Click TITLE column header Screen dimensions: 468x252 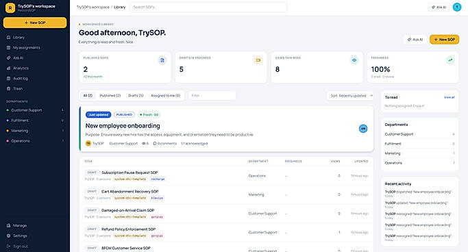click(88, 162)
